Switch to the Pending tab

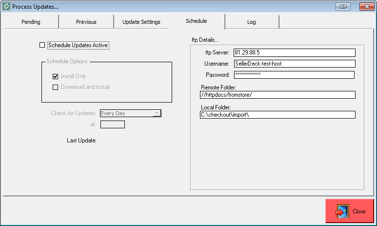(x=31, y=22)
